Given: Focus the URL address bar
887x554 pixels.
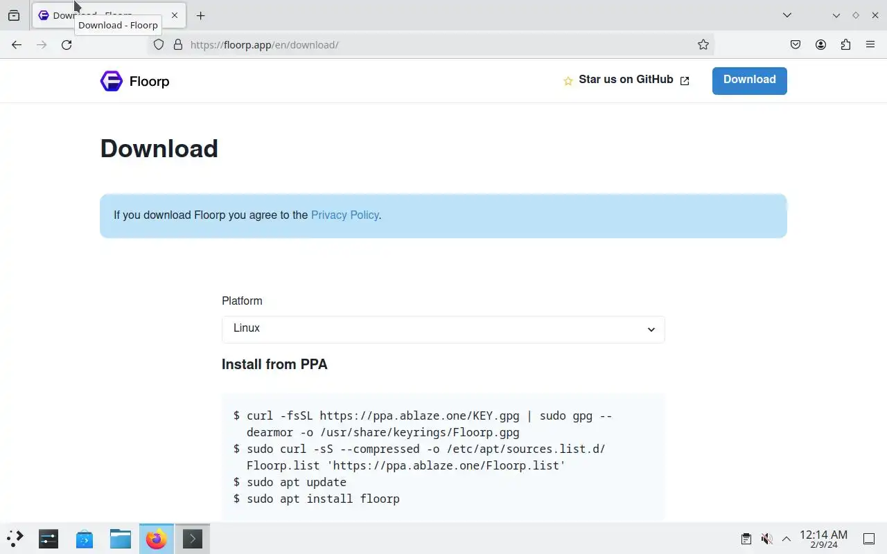Looking at the screenshot, I should coord(430,45).
